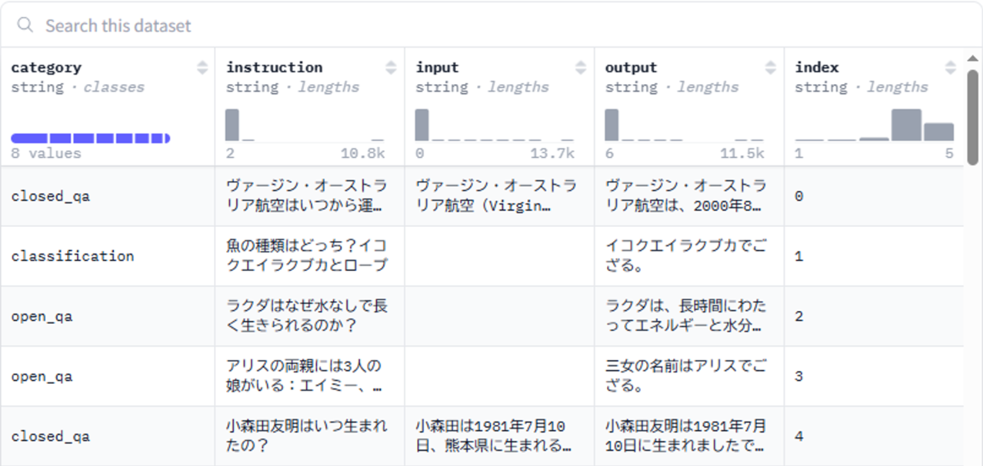Expand the truncated output cell in row 0
The height and width of the screenshot is (466, 983).
coord(686,196)
